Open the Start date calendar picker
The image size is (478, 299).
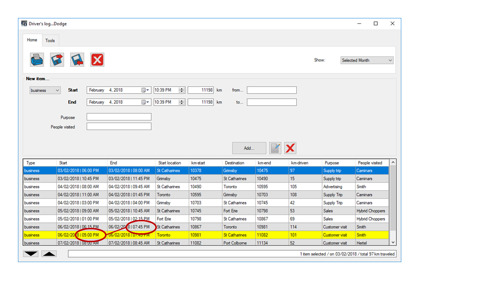coord(145,90)
